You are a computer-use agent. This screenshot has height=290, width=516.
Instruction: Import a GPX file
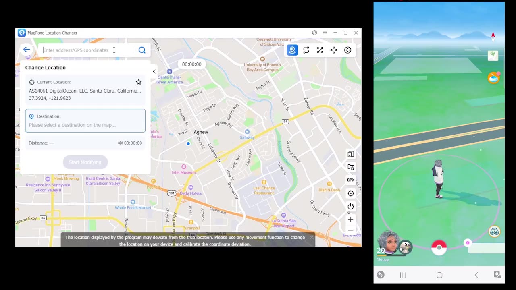(x=351, y=180)
